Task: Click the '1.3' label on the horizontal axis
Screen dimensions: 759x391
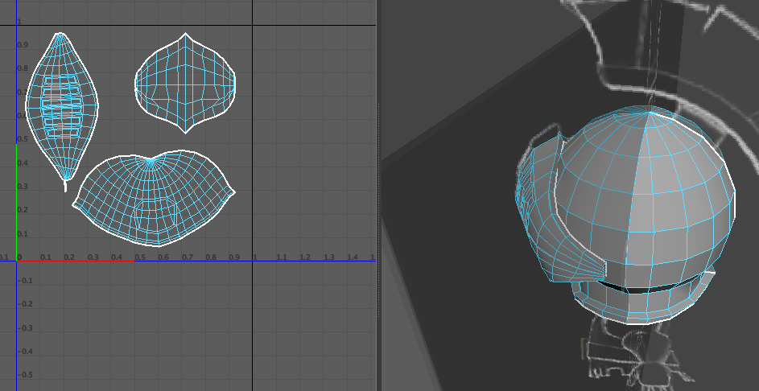Action: pos(329,257)
